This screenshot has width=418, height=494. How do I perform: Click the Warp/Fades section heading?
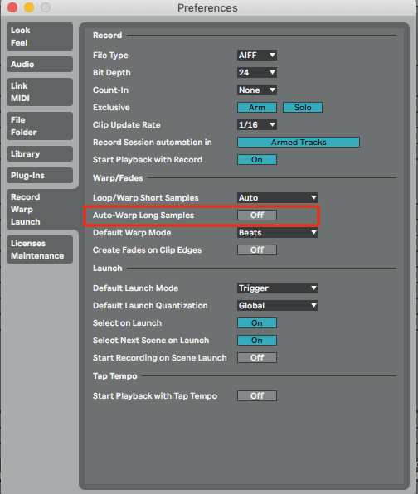pyautogui.click(x=118, y=178)
